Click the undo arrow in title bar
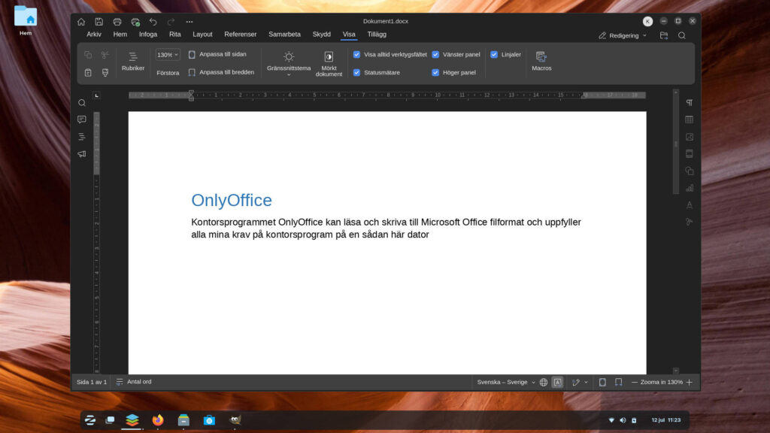Screen dimensions: 770x433 point(153,22)
